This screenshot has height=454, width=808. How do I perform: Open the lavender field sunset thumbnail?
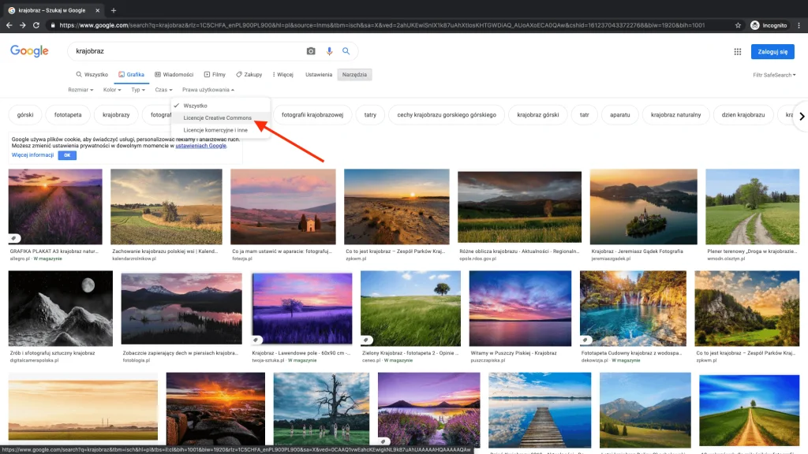55,205
